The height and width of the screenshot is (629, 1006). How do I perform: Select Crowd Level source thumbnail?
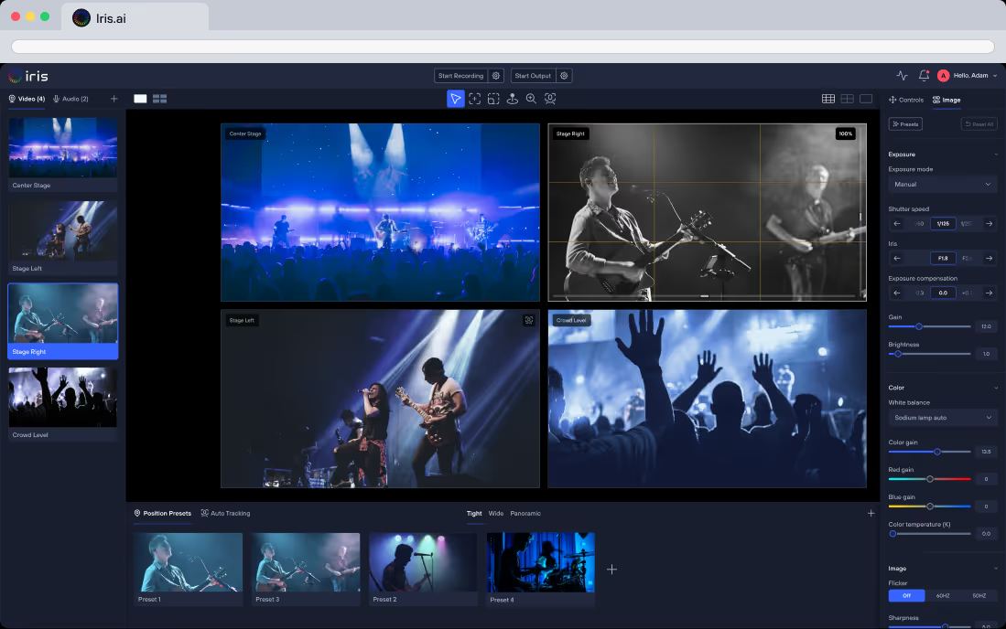click(63, 404)
